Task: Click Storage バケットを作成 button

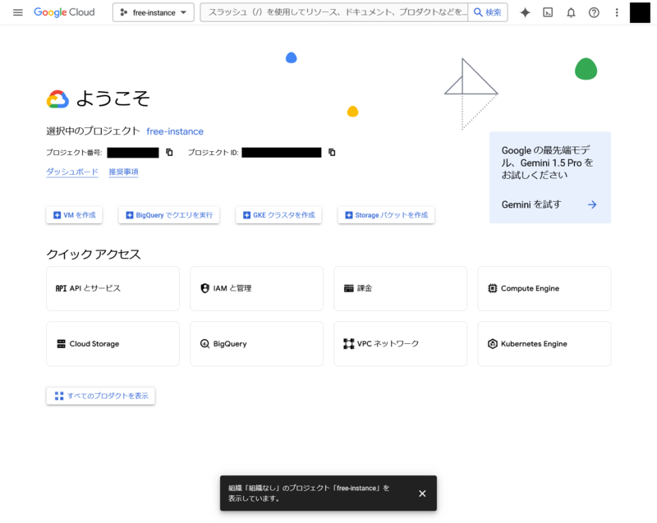Action: click(x=386, y=215)
